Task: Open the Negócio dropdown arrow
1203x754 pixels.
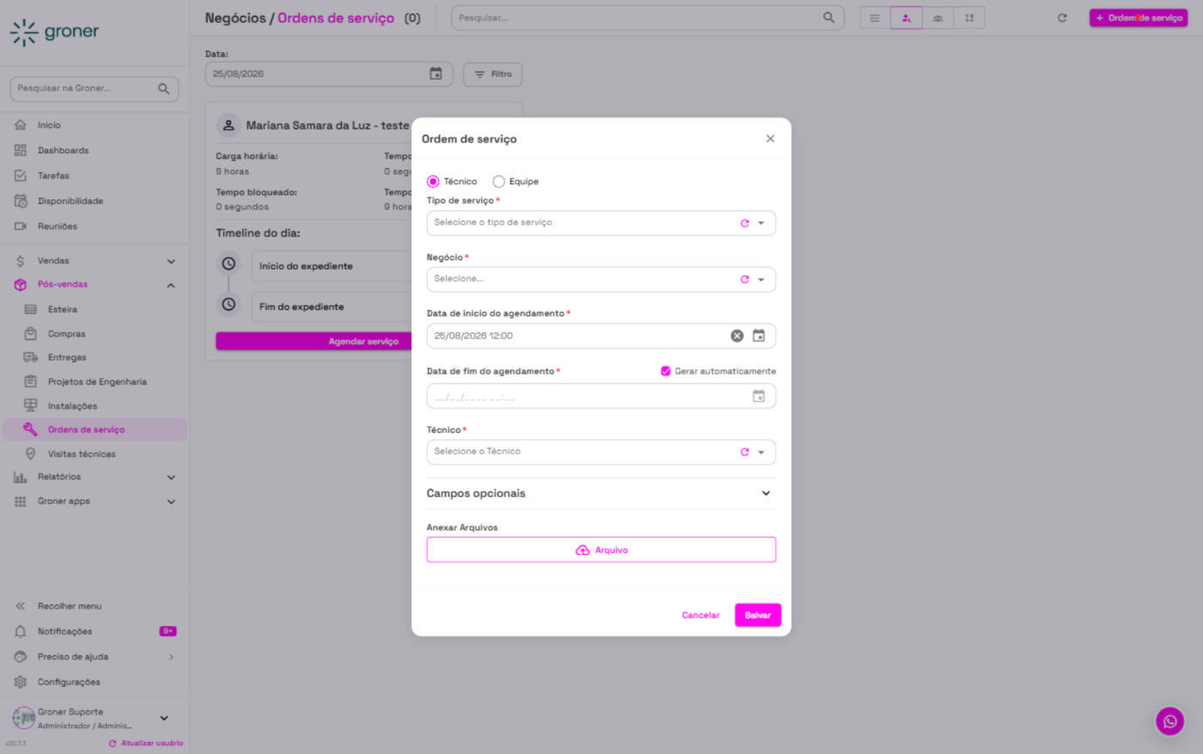Action: (761, 279)
